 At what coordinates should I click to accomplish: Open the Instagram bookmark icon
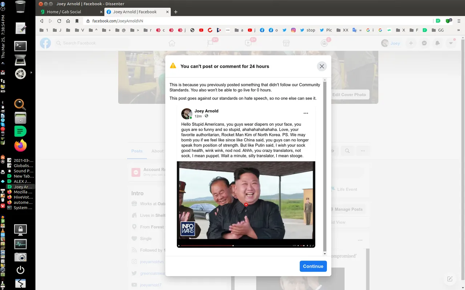click(293, 30)
